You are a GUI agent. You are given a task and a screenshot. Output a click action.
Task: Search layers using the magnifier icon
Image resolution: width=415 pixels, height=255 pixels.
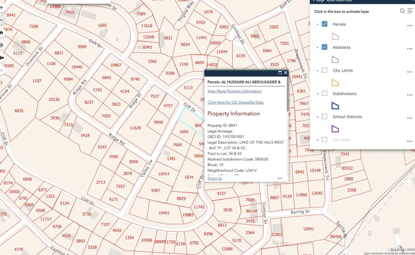402,11
